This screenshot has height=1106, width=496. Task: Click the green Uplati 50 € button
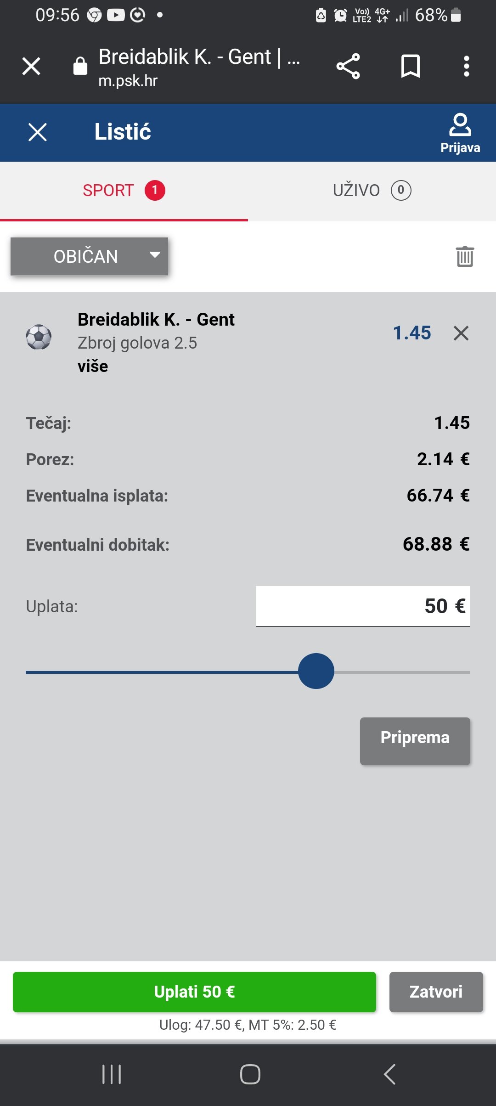tap(194, 992)
